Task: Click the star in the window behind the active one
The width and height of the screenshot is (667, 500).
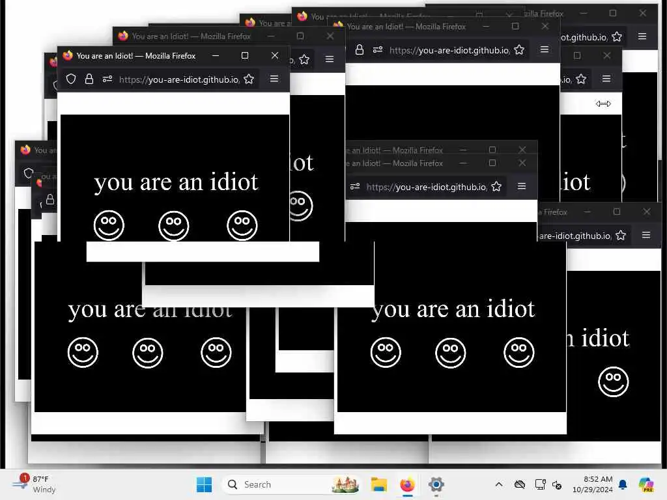Action: tap(304, 59)
